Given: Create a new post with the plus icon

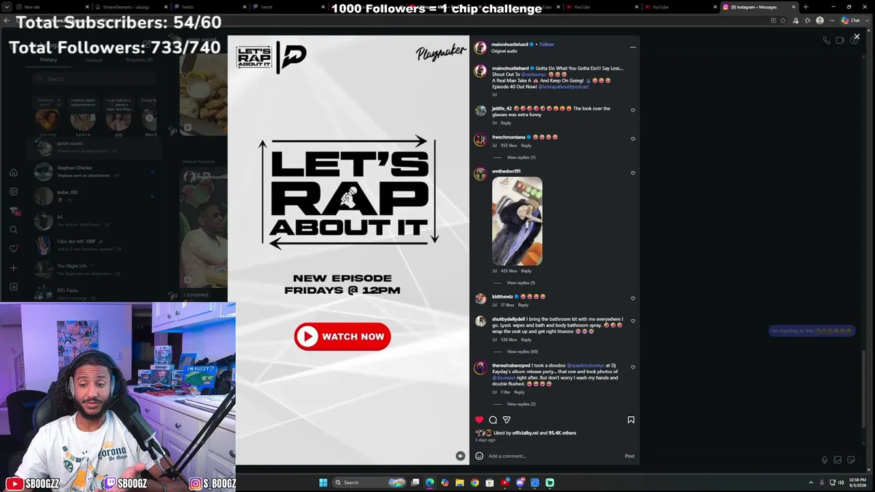Looking at the screenshot, I should pyautogui.click(x=14, y=268).
